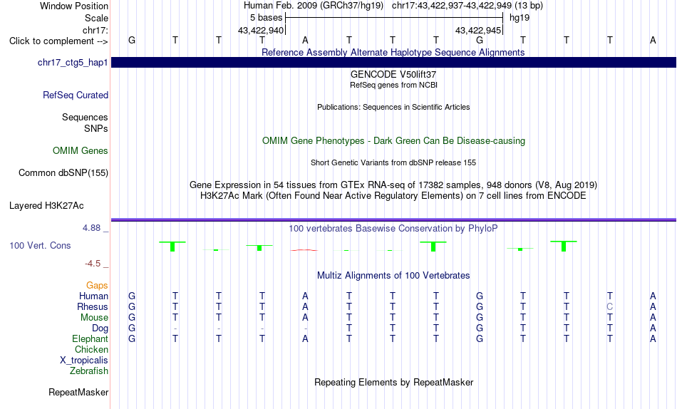Click the red negative PhyloP conservation bar
The height and width of the screenshot is (409, 677).
point(304,250)
